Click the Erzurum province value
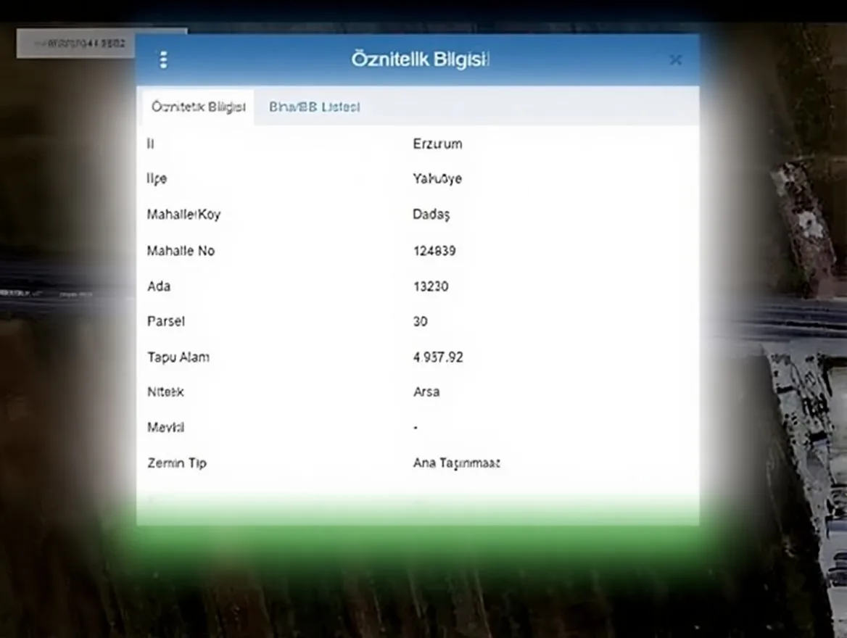This screenshot has width=847, height=638. (437, 144)
